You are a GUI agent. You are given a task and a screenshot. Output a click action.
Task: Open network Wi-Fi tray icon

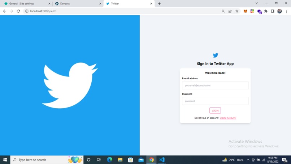264,160
